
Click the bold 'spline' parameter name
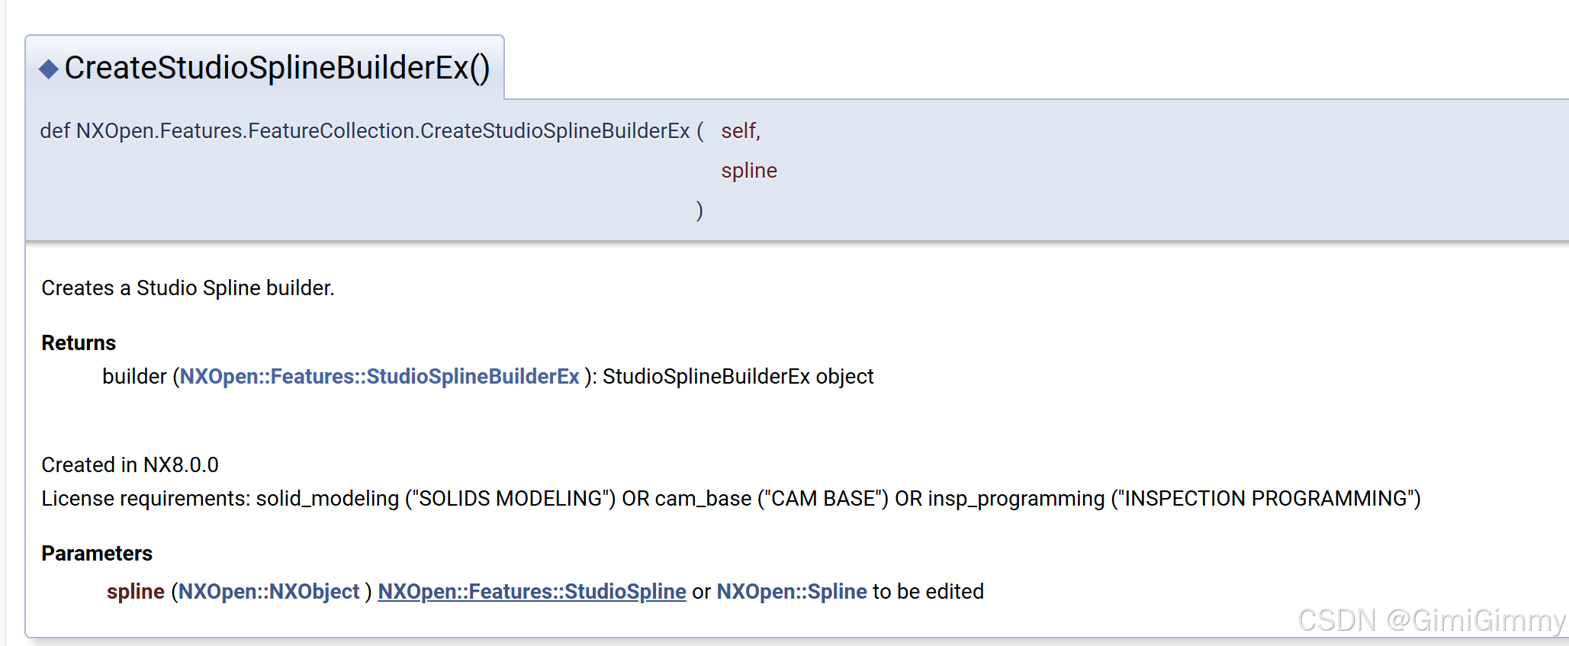coord(136,592)
